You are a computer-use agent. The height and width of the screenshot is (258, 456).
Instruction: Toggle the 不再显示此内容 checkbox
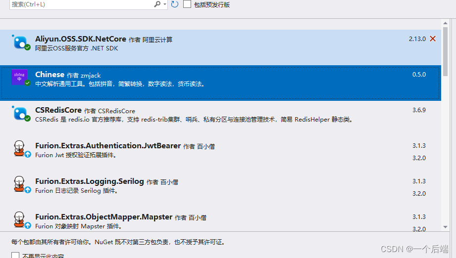[15, 256]
